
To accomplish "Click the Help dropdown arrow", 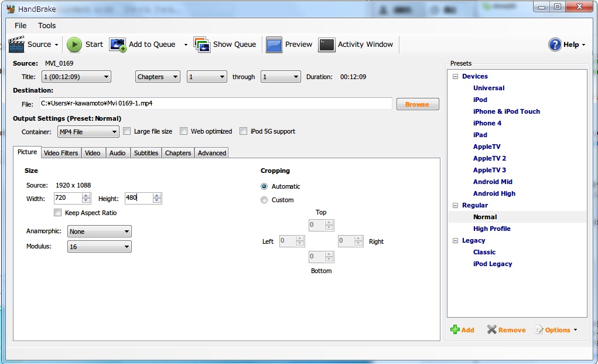I will coord(584,45).
